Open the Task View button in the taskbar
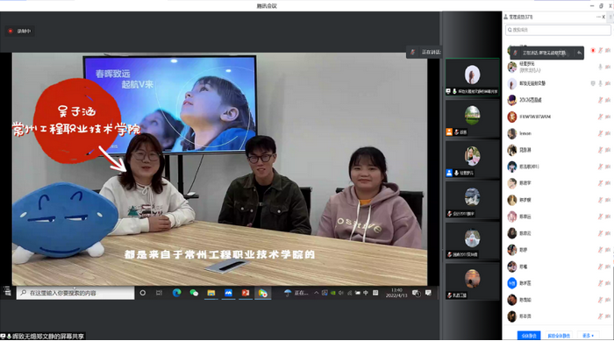The width and height of the screenshot is (614, 341). point(159,293)
